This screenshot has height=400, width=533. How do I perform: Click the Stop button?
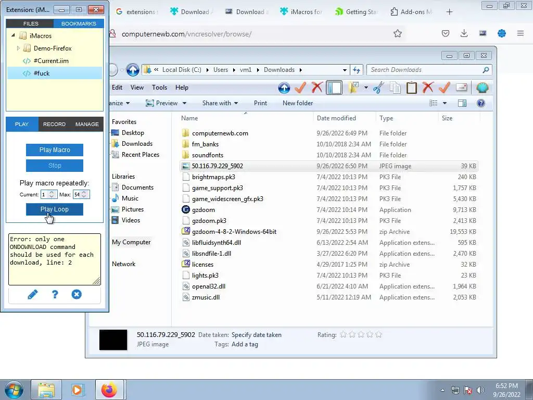point(54,166)
